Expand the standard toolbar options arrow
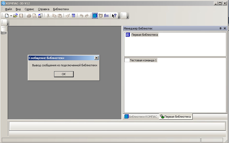This screenshot has width=229, height=143. pos(119,17)
